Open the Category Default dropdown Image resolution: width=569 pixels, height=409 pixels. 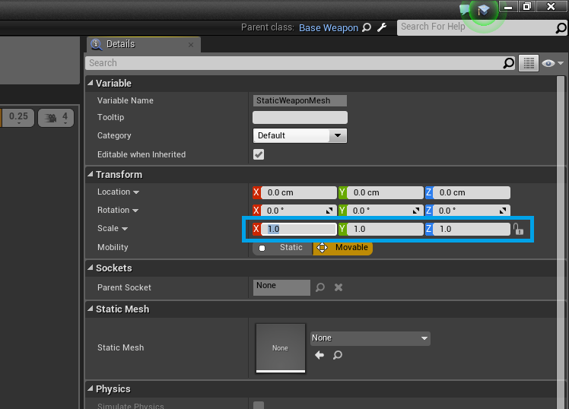[x=300, y=135]
